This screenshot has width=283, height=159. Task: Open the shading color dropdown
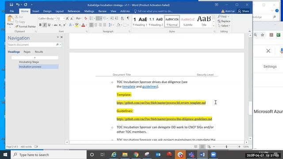[x=122, y=25]
